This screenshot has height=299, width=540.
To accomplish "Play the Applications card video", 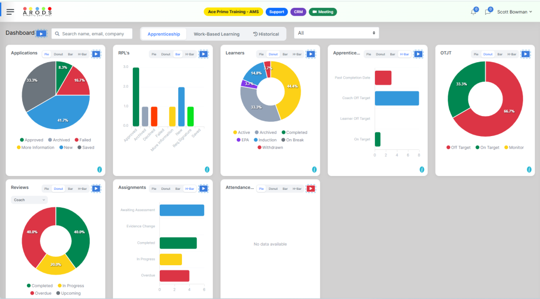I will coord(96,54).
